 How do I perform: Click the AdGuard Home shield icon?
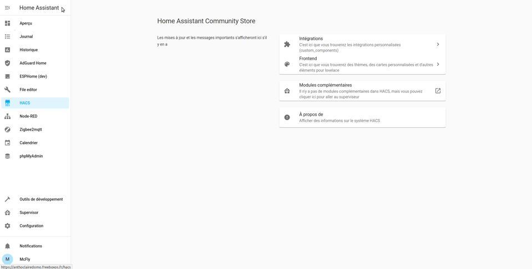click(7, 63)
